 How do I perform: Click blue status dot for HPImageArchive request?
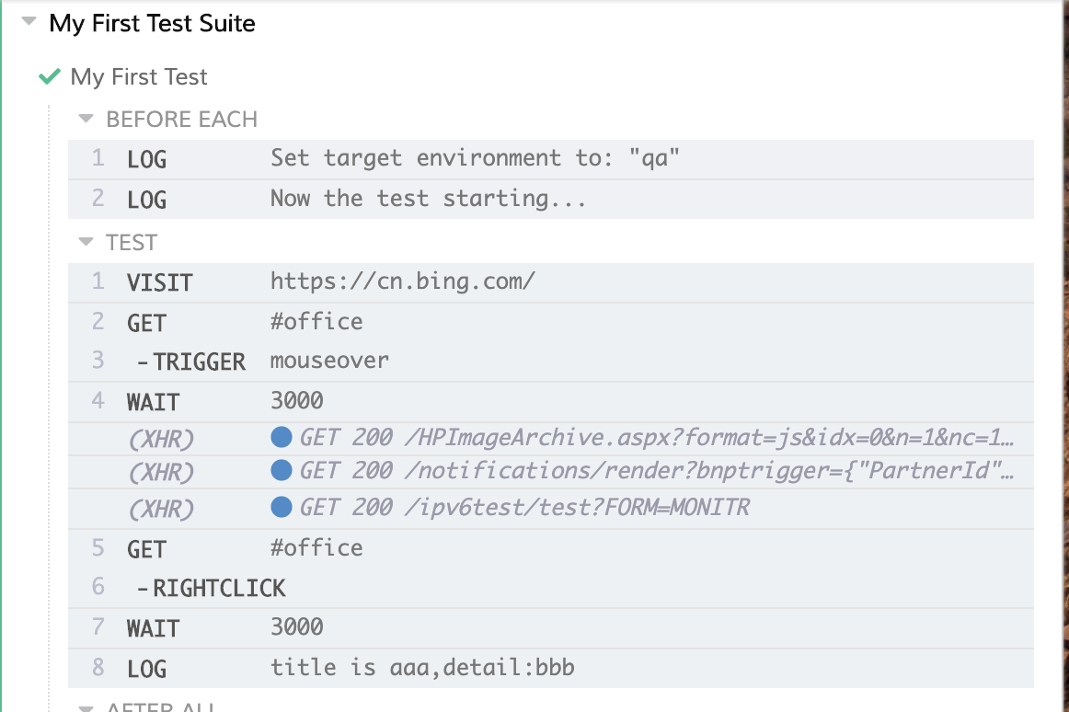(282, 437)
